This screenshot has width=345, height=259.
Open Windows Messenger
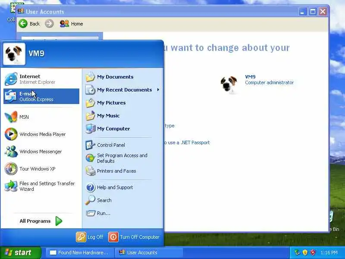point(41,152)
